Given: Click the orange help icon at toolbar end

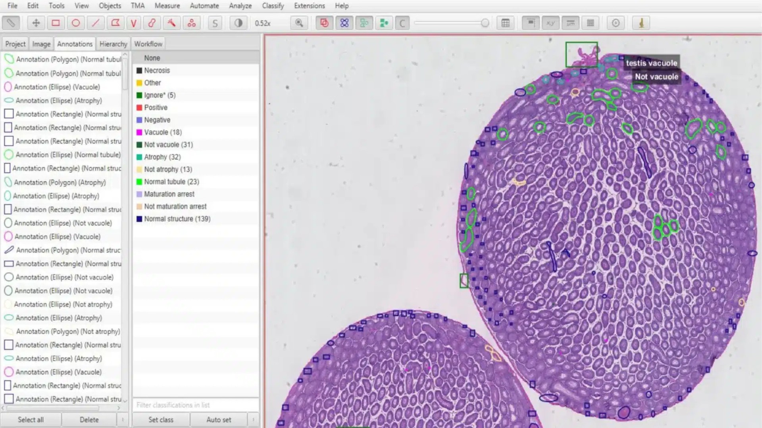Looking at the screenshot, I should [x=641, y=23].
